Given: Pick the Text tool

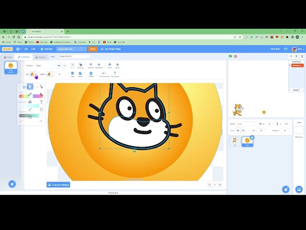Looking at the screenshot, I should click(x=42, y=102).
